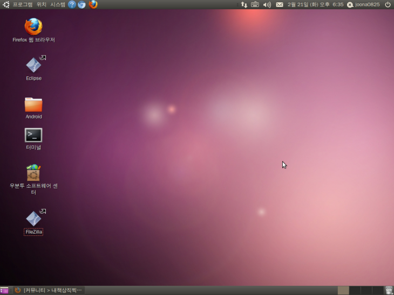Viewport: 394px width, 295px height.
Task: Open the mail envelope messaging menu
Action: tap(280, 4)
